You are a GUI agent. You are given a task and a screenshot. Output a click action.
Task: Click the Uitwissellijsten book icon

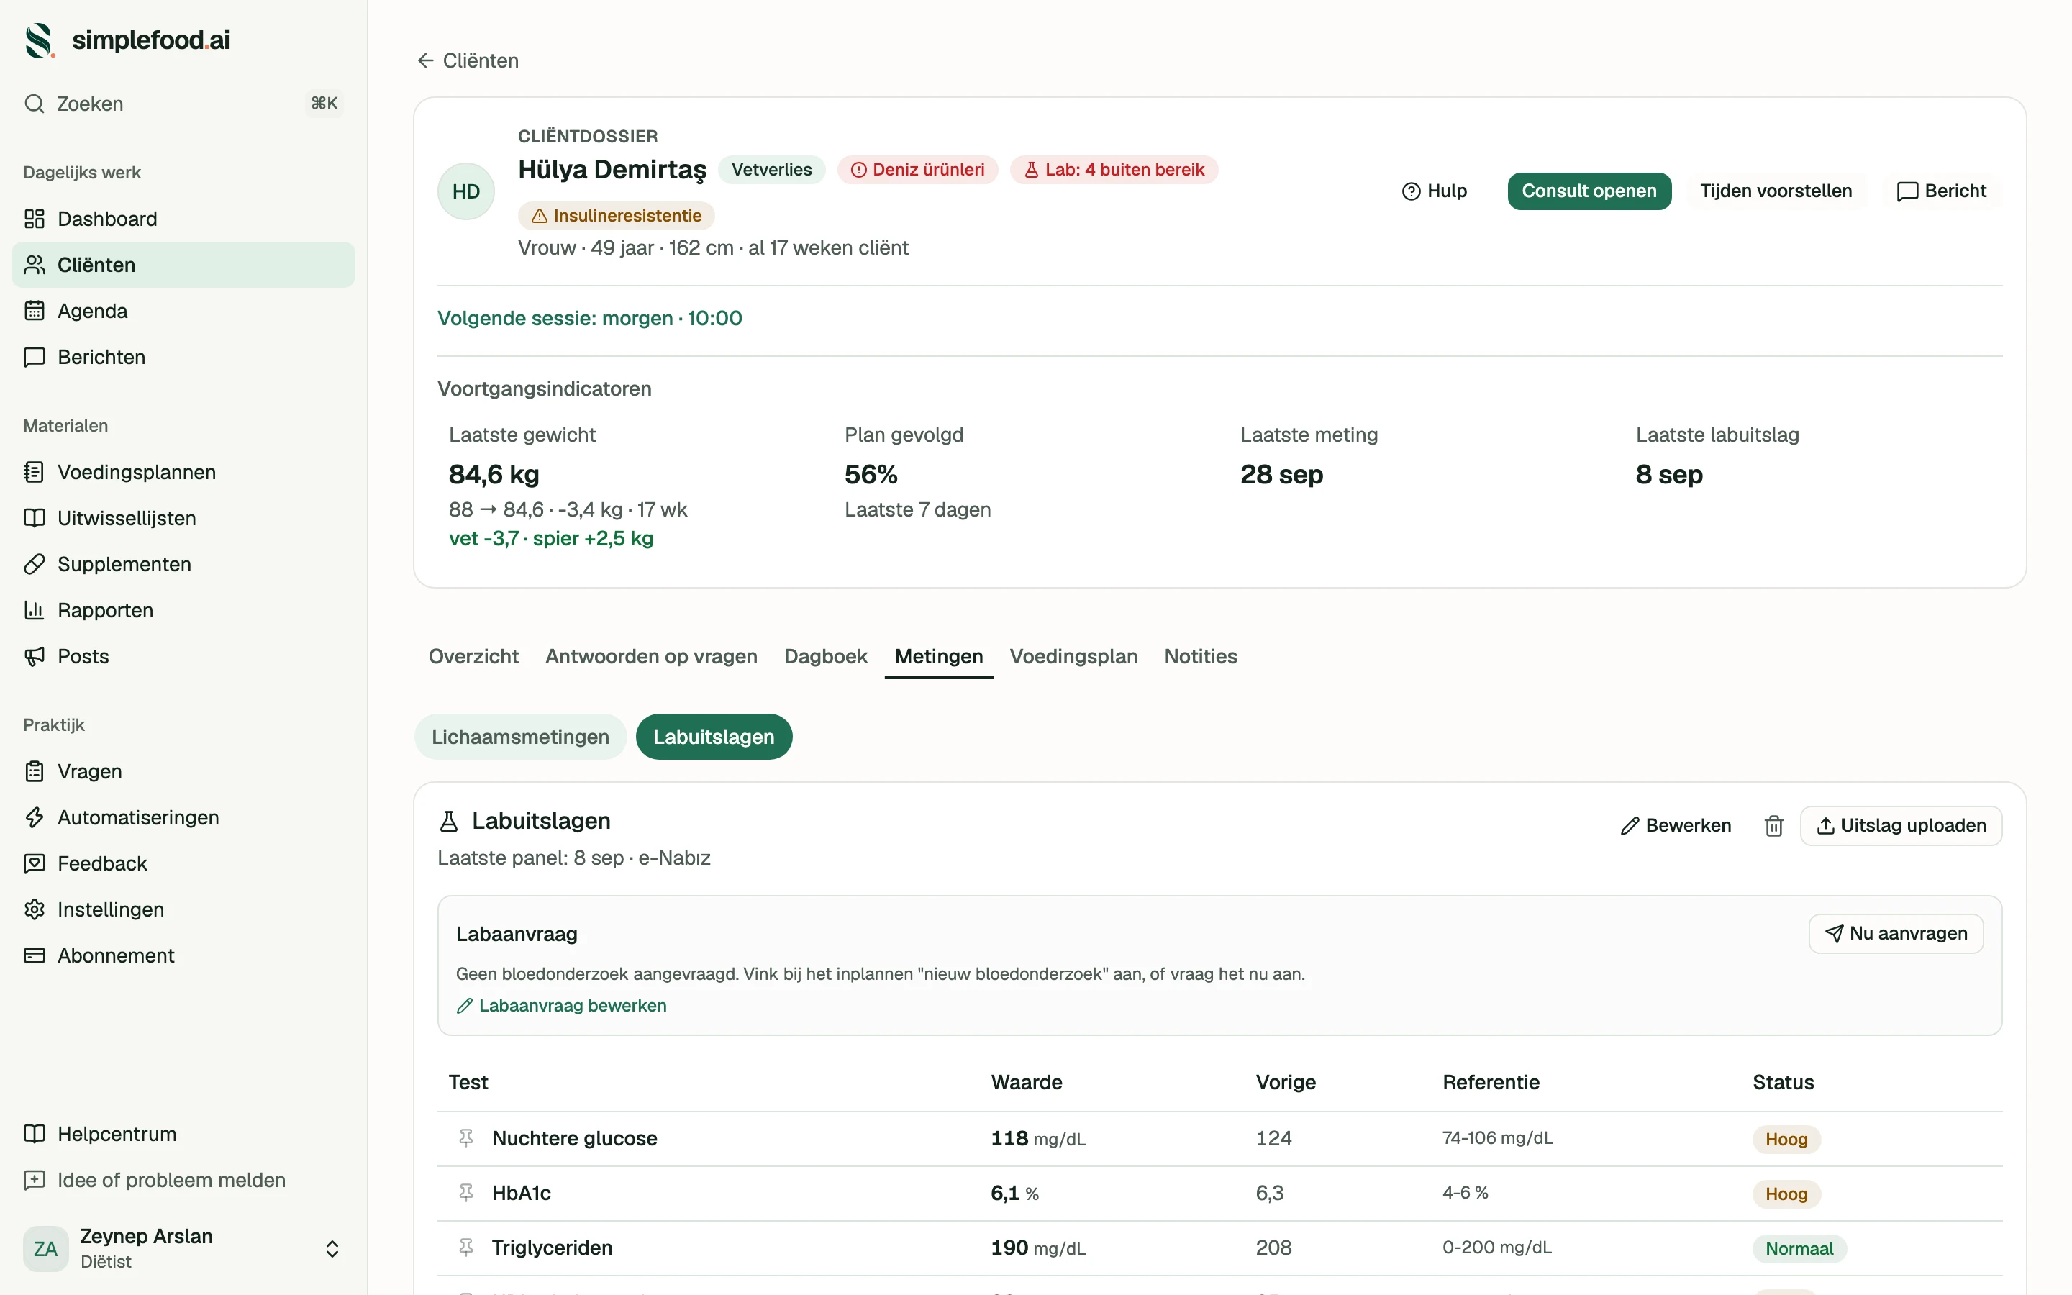click(35, 518)
